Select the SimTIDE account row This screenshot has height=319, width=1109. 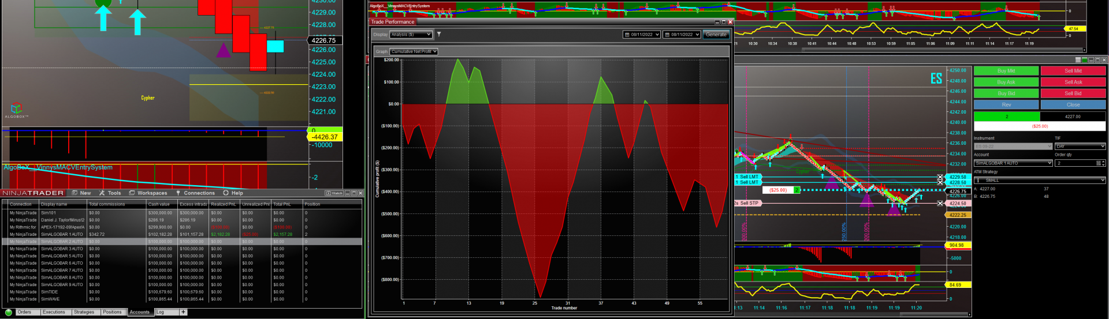coord(182,292)
